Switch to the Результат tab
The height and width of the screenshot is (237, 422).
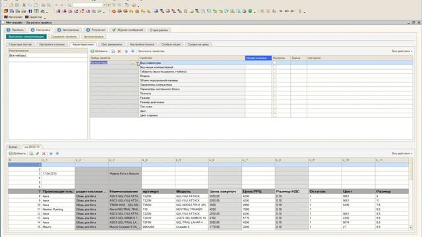click(95, 30)
